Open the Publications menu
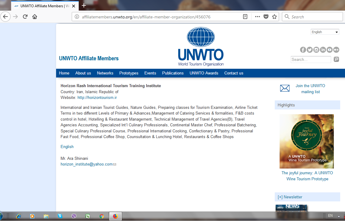Viewport: 345px width, 221px height. click(173, 73)
